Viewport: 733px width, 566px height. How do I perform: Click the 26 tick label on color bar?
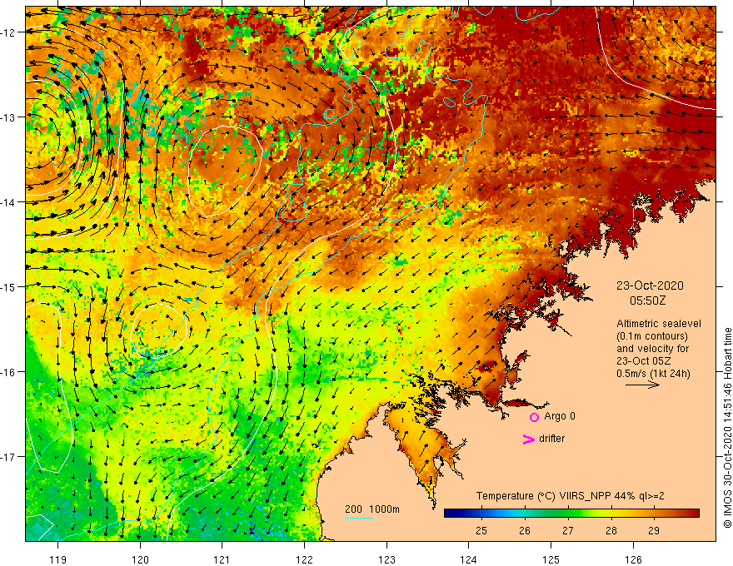[x=525, y=530]
